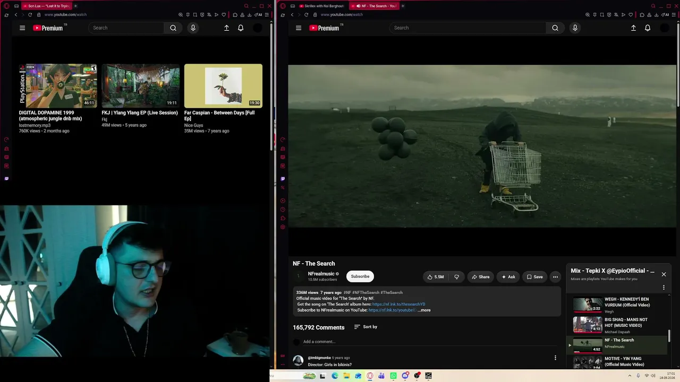680x382 pixels.
Task: Click the search magnifier button in left window
Action: 173,28
